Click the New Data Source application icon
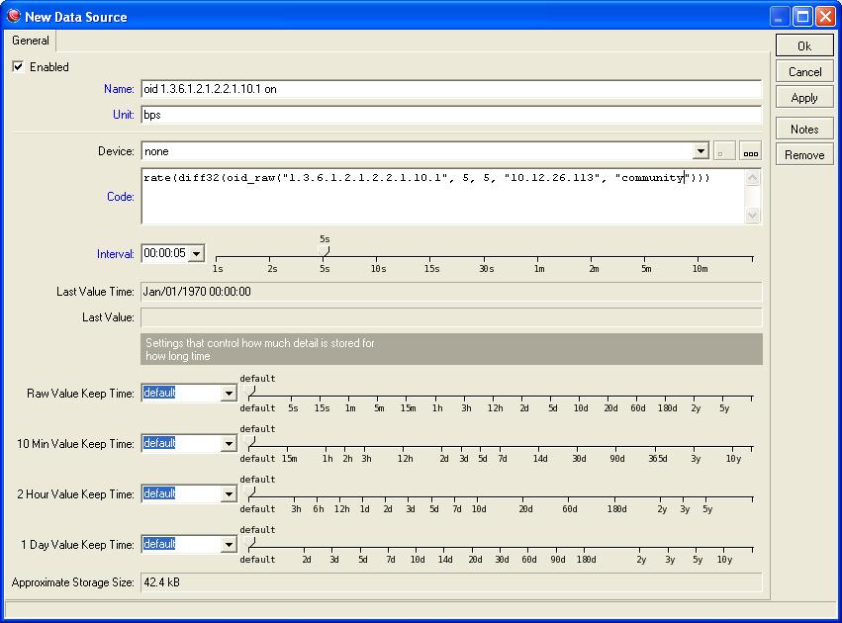Viewport: 842px width, 623px height. [12, 16]
